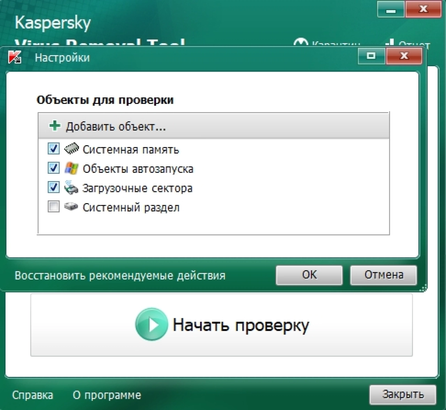Minimize the Kaspersky main window
Viewport: 446px width, 410px height.
point(391,9)
